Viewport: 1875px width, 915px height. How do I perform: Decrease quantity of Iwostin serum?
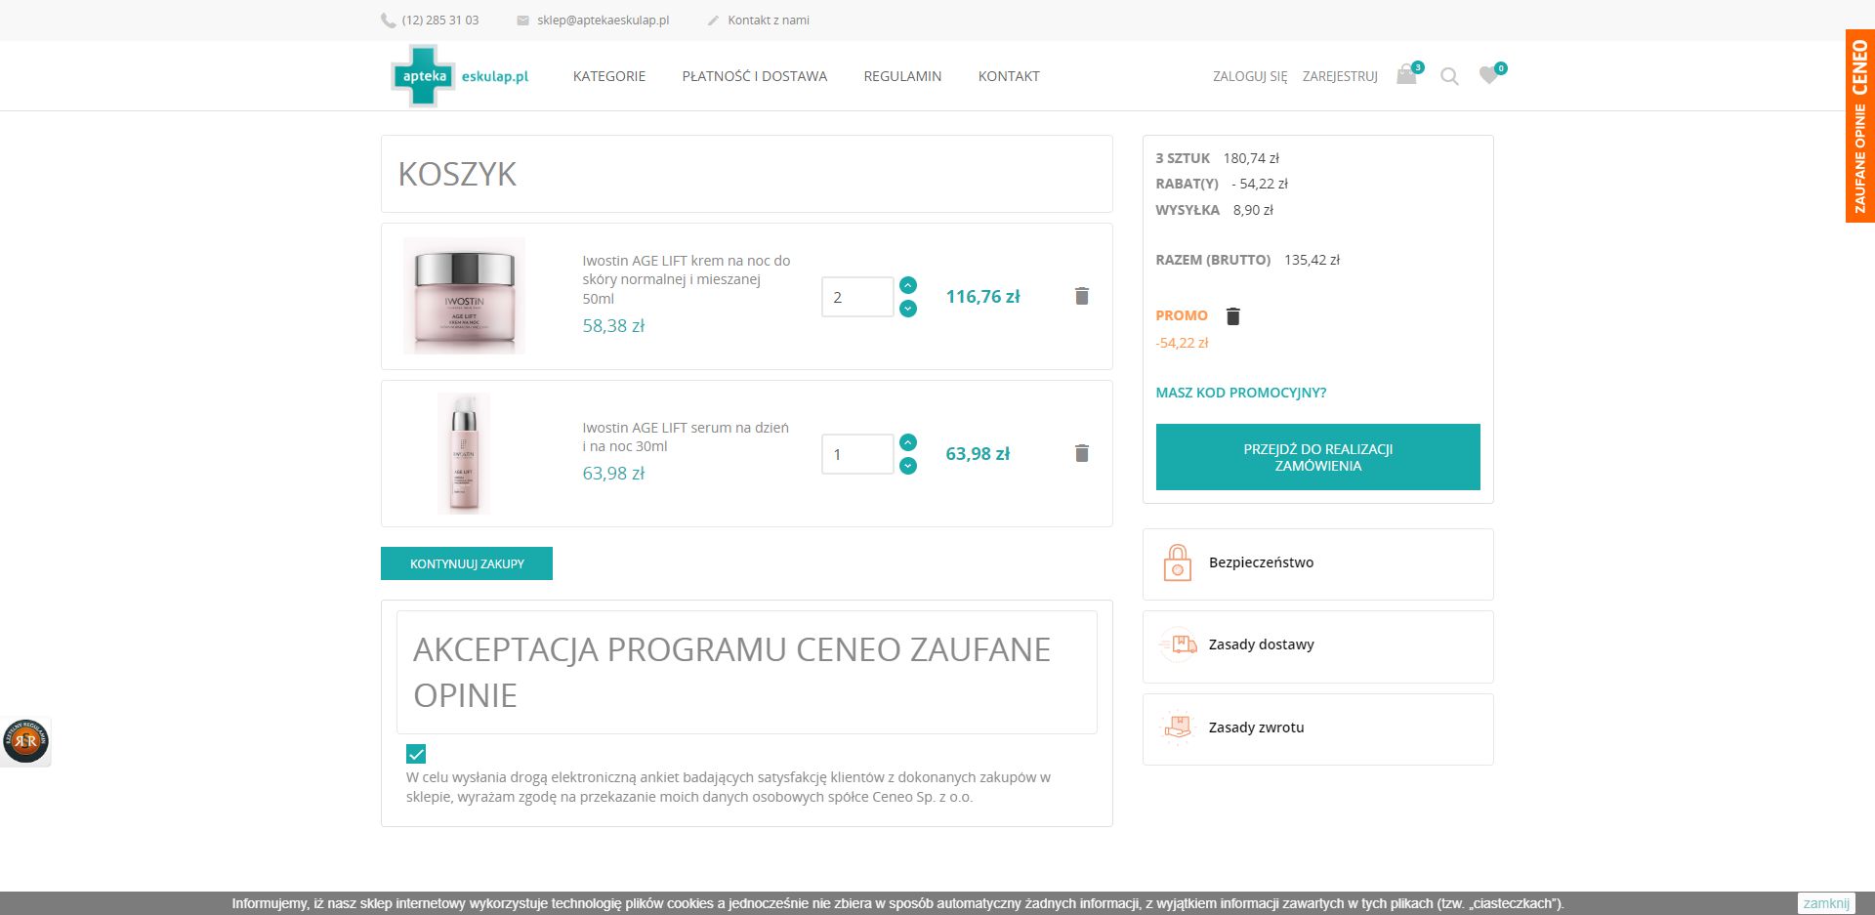point(908,466)
